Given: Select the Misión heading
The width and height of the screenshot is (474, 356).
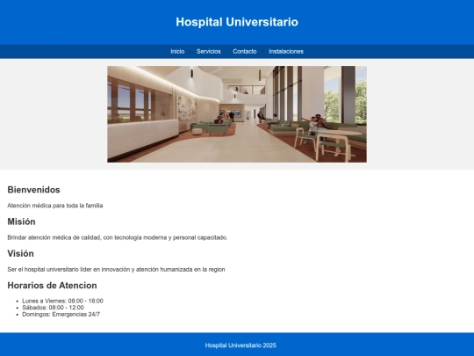Looking at the screenshot, I should pos(21,222).
